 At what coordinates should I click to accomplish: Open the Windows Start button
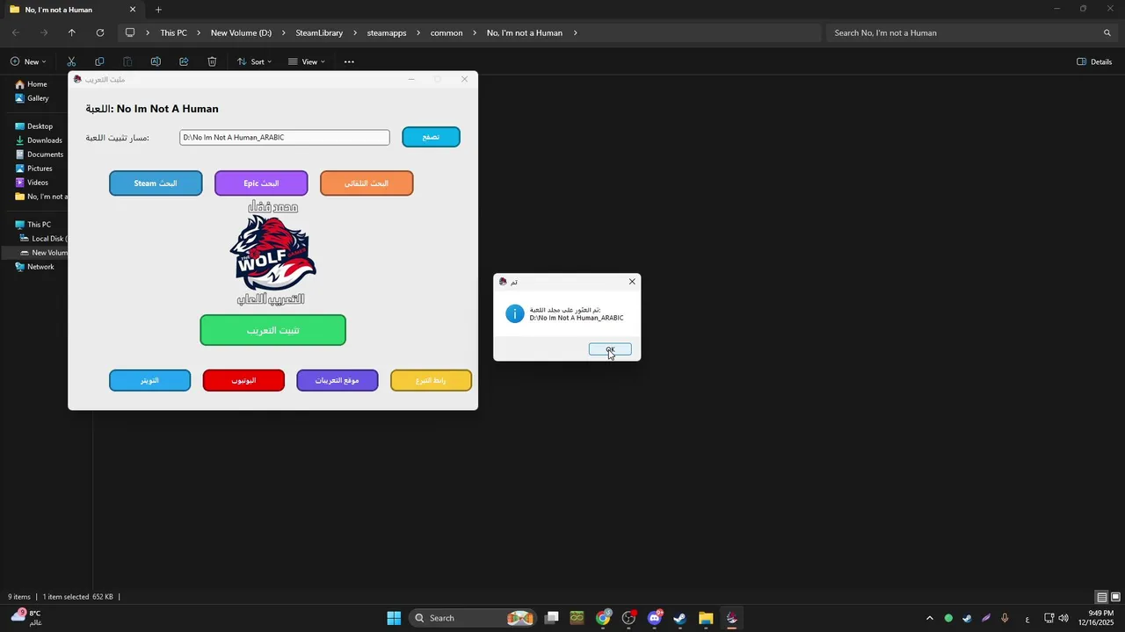click(394, 618)
